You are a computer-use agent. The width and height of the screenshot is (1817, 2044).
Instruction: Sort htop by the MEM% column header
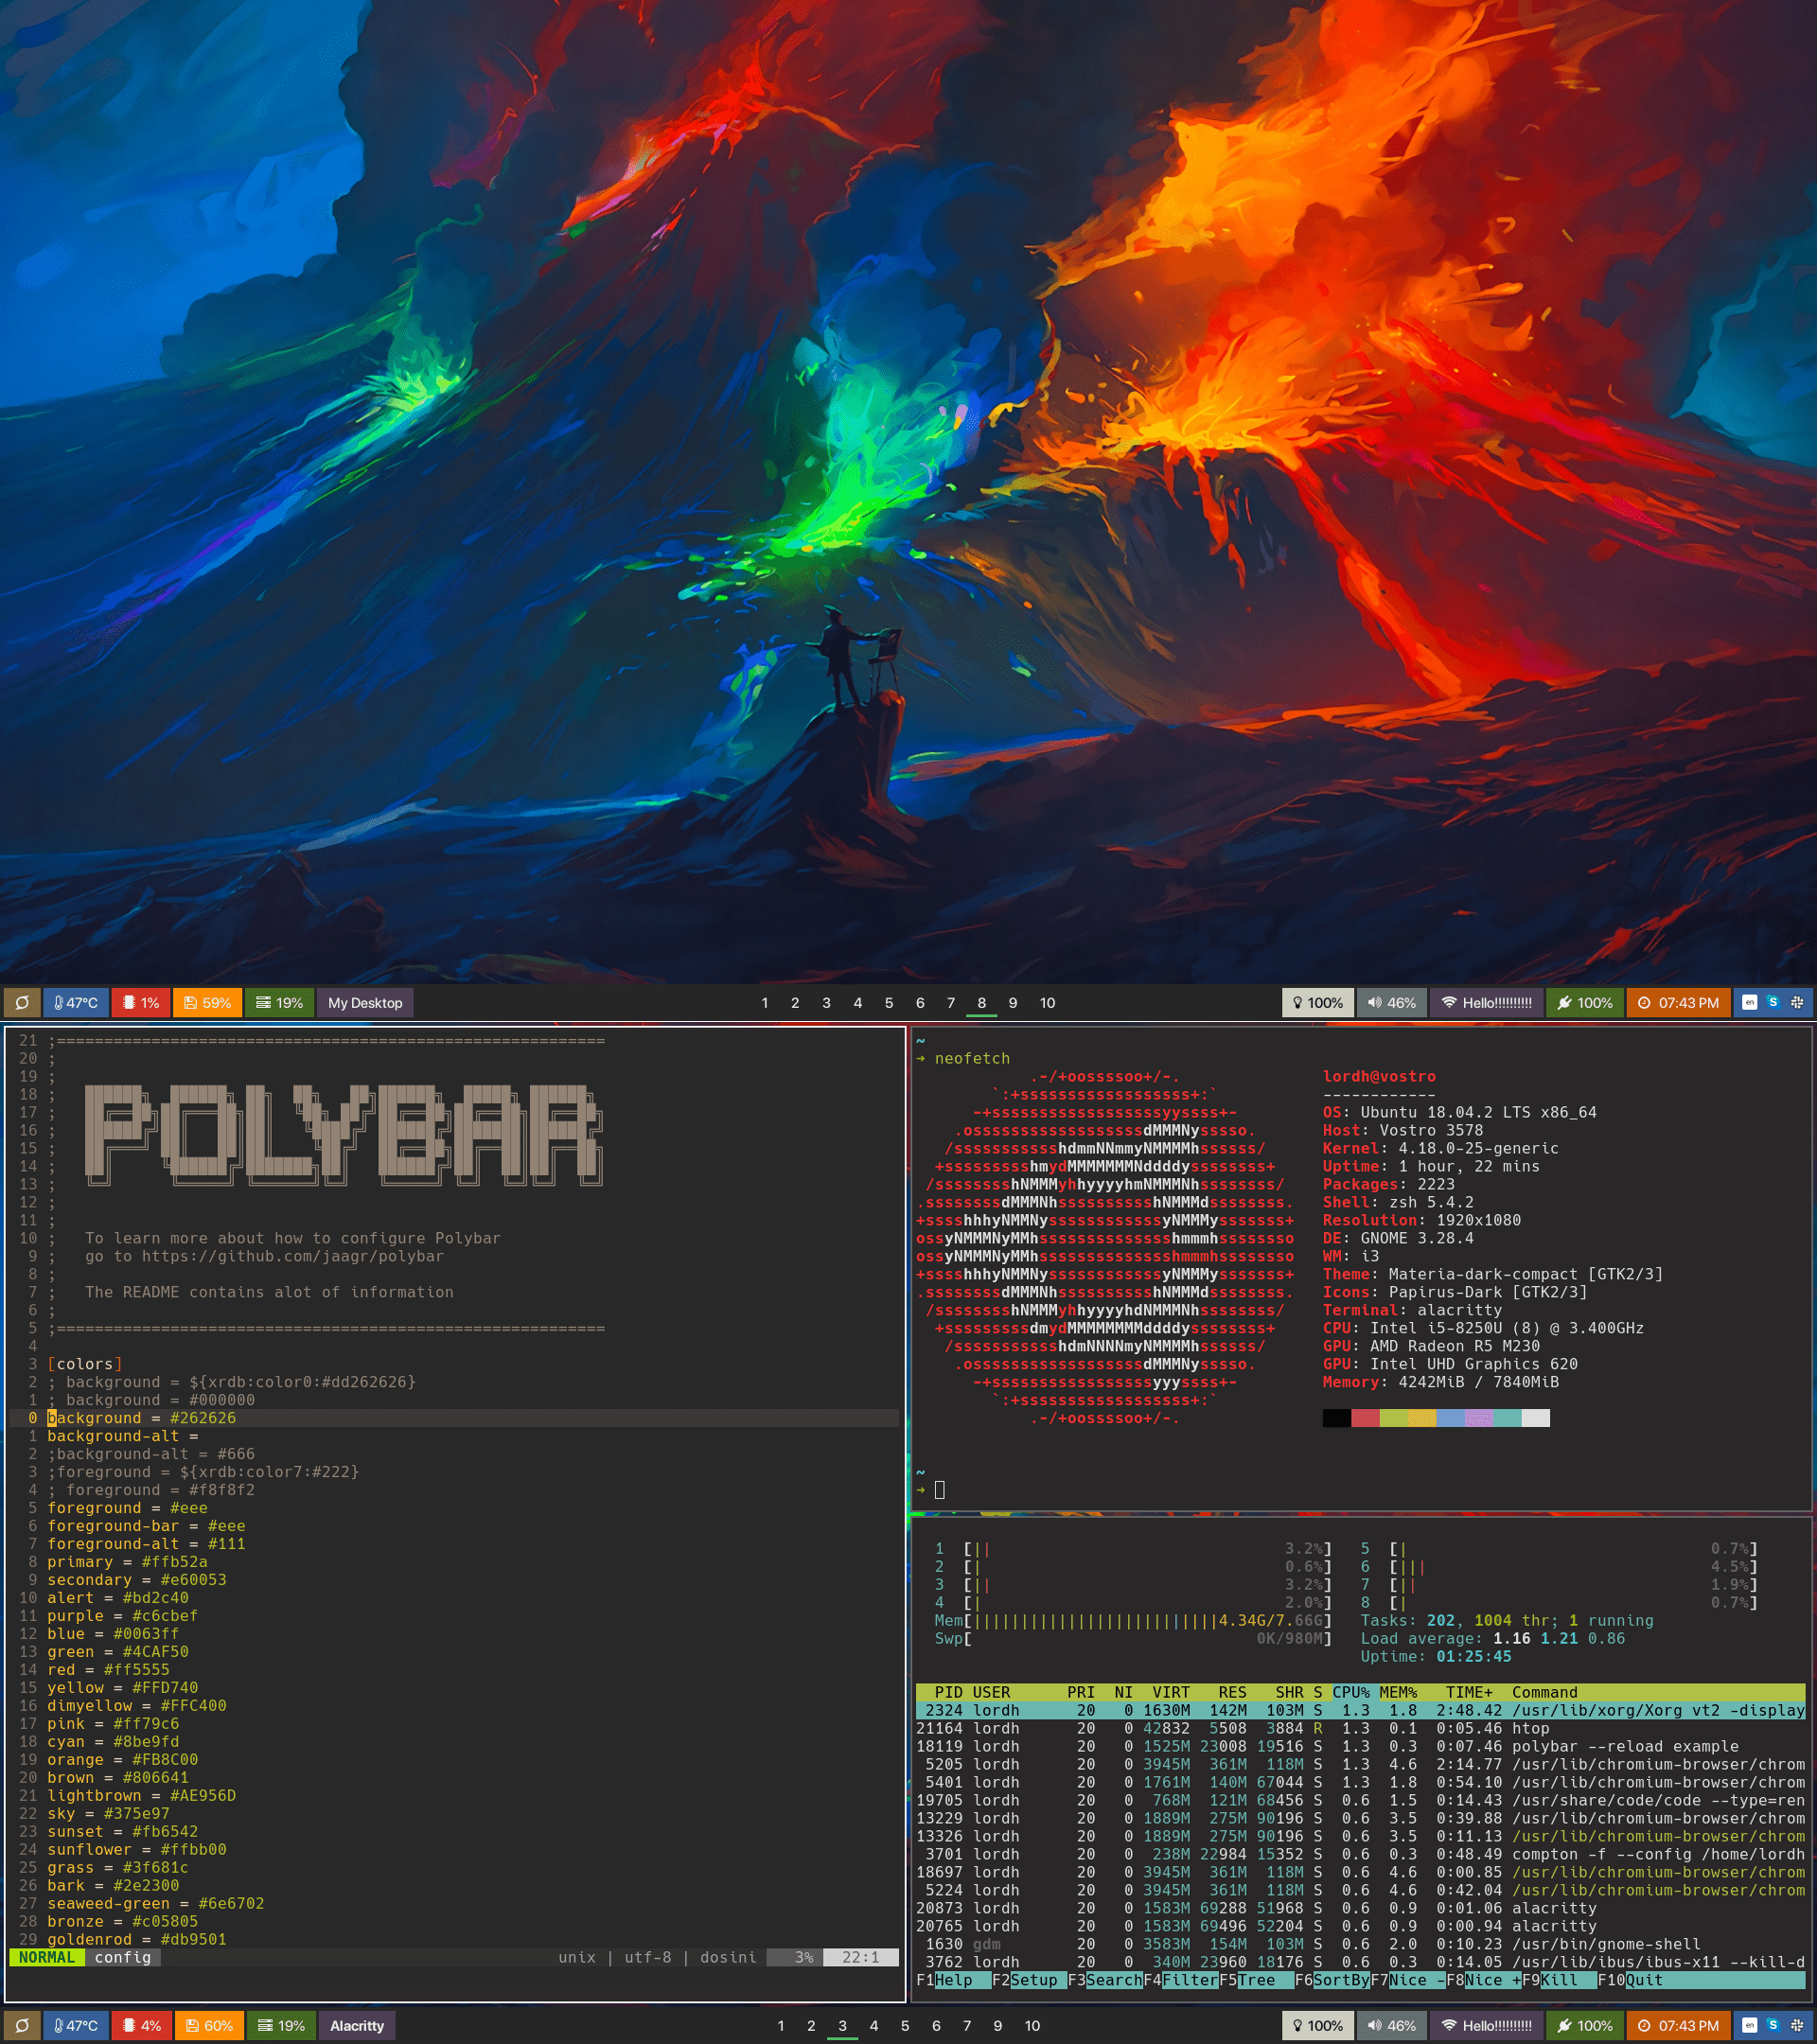[1398, 1692]
